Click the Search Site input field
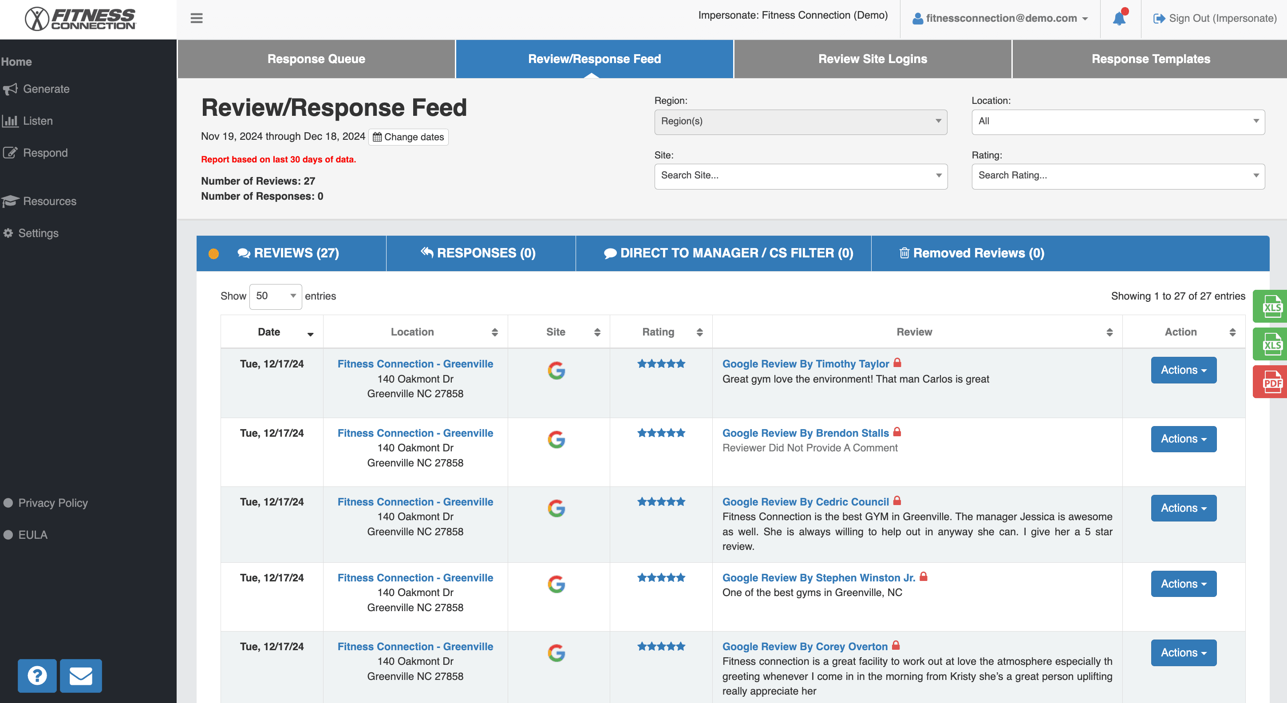 click(800, 176)
